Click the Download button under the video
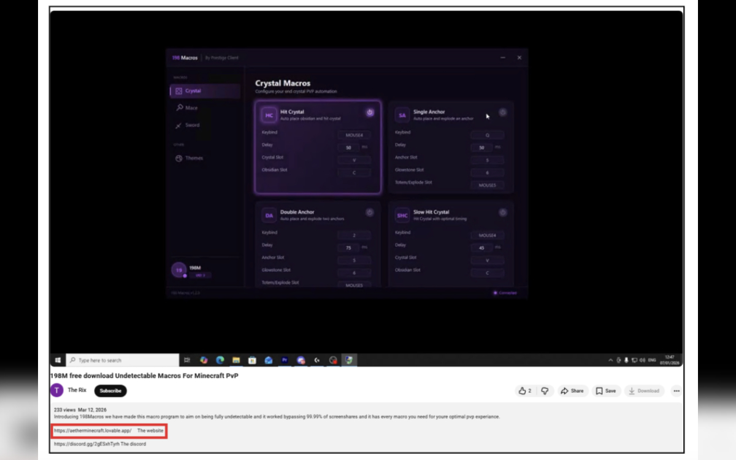The height and width of the screenshot is (460, 736). pyautogui.click(x=644, y=391)
